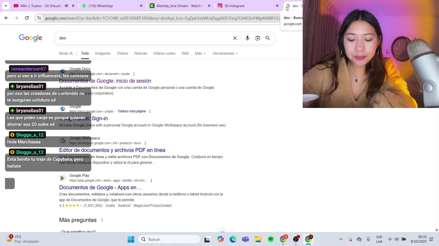Open Microsoft Edge from the taskbar
439x246 pixels.
233,240
